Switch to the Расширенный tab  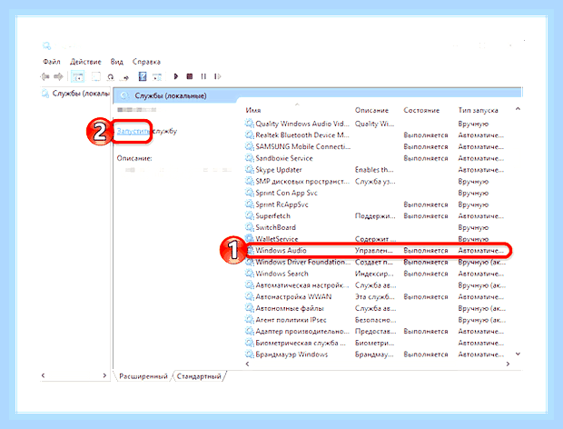(x=143, y=376)
